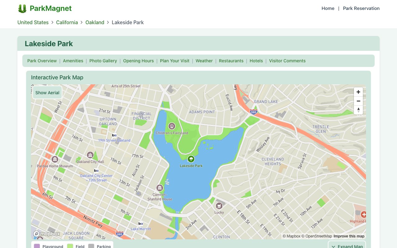The image size is (397, 248).
Task: Zoom out on the map
Action: (x=358, y=101)
